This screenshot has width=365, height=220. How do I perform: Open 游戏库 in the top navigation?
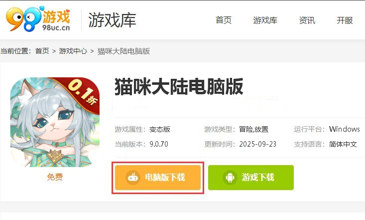265,20
